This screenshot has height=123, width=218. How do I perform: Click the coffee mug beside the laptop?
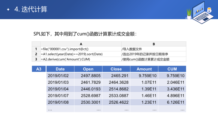click(209, 10)
